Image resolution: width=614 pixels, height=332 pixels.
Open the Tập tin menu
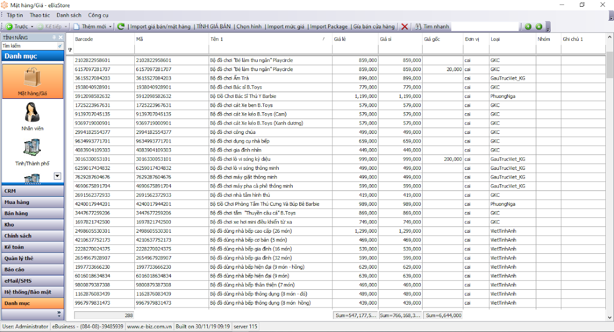15,15
